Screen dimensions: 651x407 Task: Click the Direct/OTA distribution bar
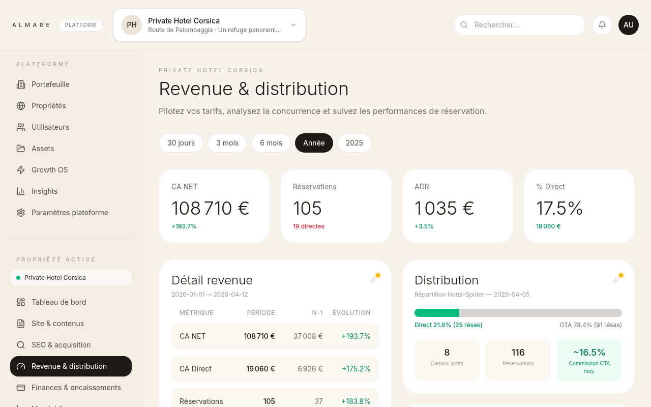tap(518, 313)
